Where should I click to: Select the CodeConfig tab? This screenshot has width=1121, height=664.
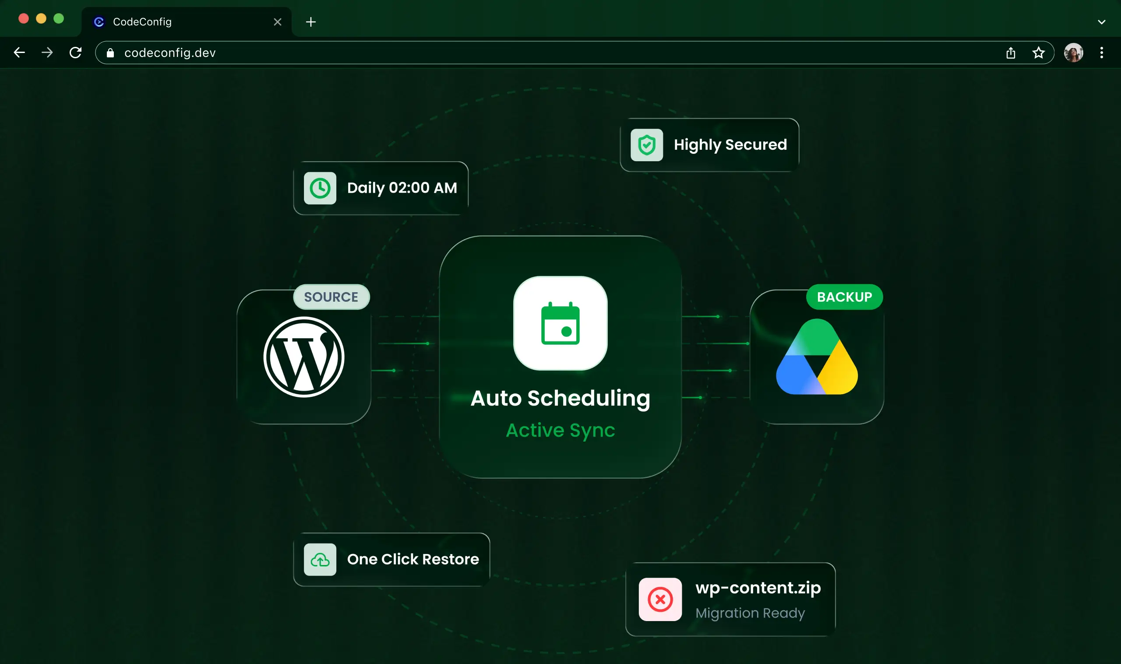(x=187, y=21)
